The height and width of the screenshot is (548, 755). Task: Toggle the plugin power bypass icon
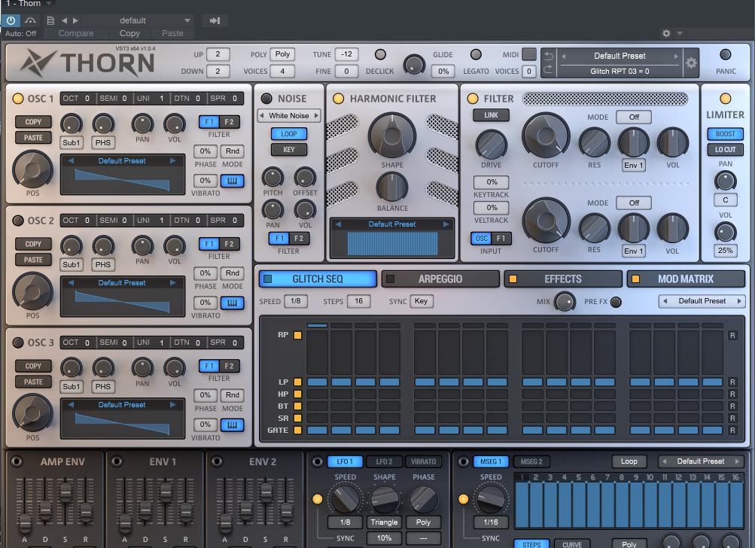click(x=11, y=20)
